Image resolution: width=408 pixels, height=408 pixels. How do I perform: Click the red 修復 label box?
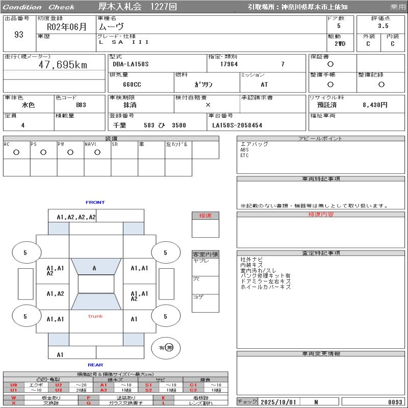tap(206, 216)
